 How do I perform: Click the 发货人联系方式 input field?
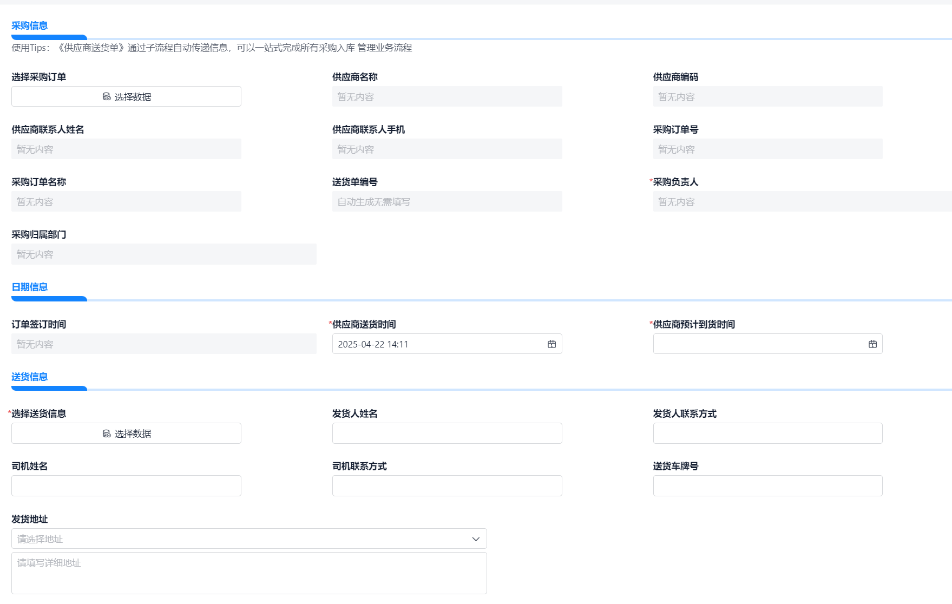click(x=767, y=434)
